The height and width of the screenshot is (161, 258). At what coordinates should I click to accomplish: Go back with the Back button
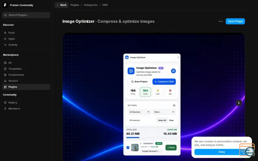pos(62,5)
